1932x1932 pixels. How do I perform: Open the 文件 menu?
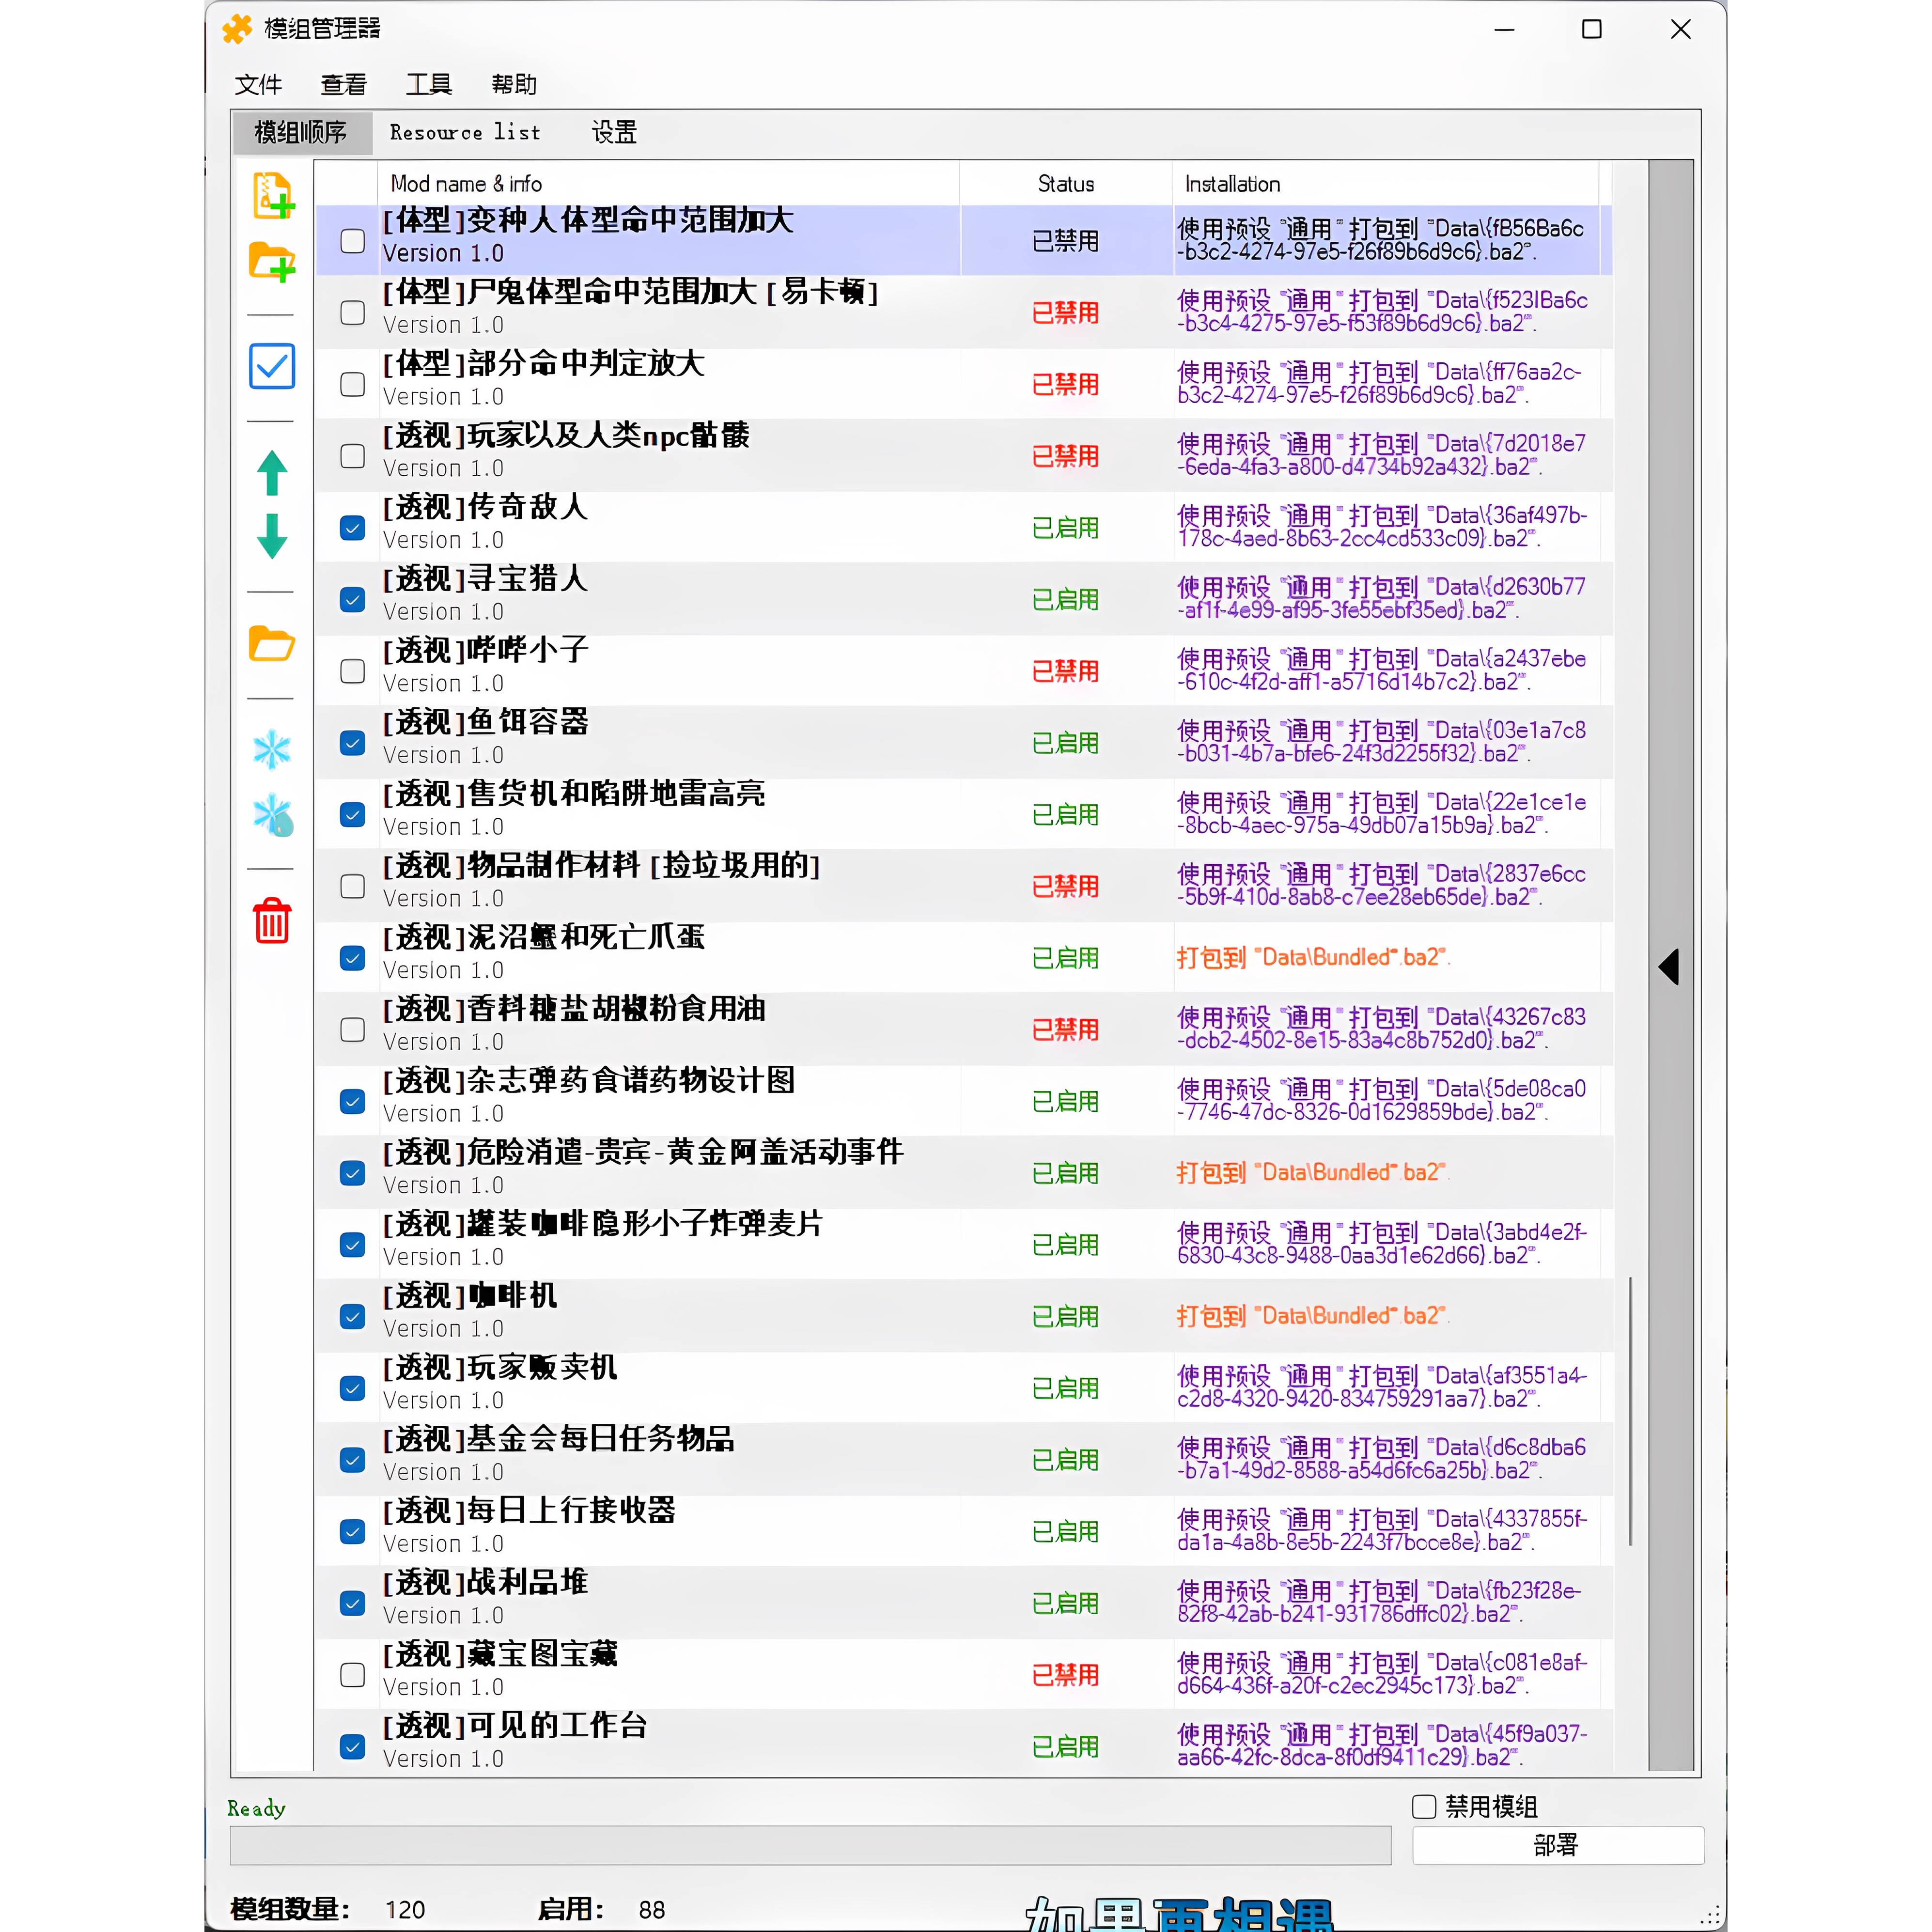point(258,85)
